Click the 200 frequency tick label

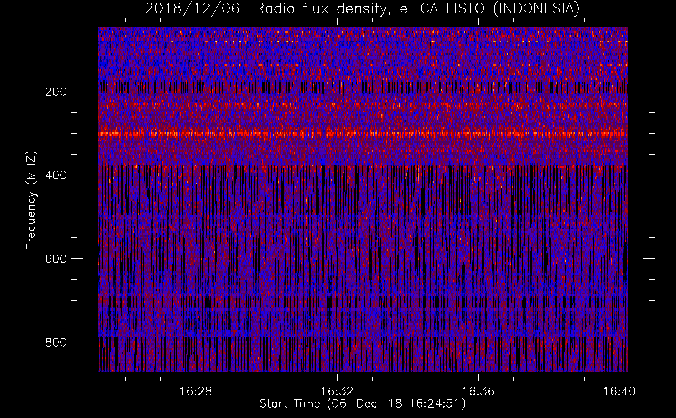(x=56, y=92)
